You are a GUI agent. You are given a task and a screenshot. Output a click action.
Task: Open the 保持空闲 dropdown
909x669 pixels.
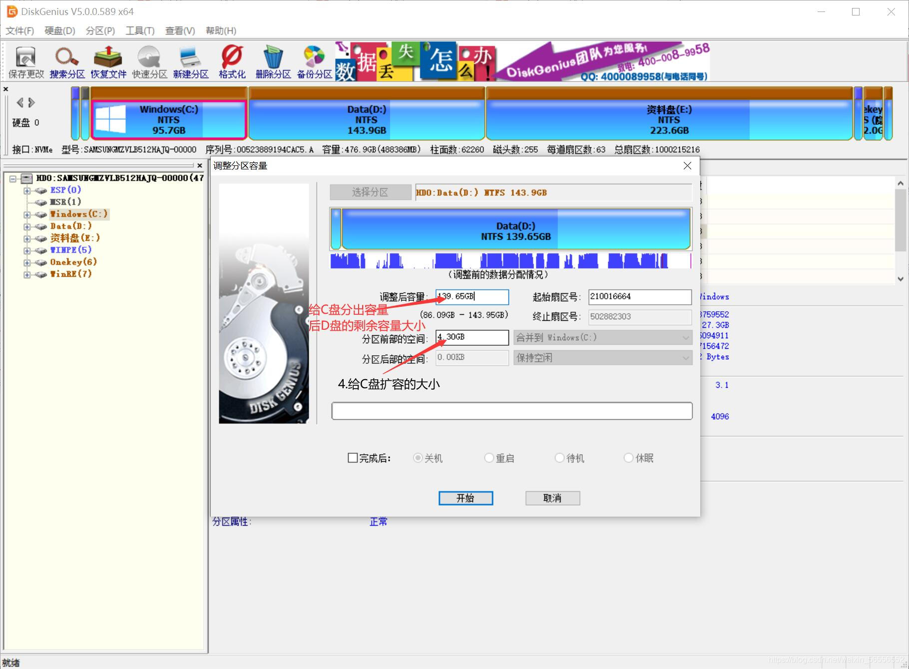602,358
